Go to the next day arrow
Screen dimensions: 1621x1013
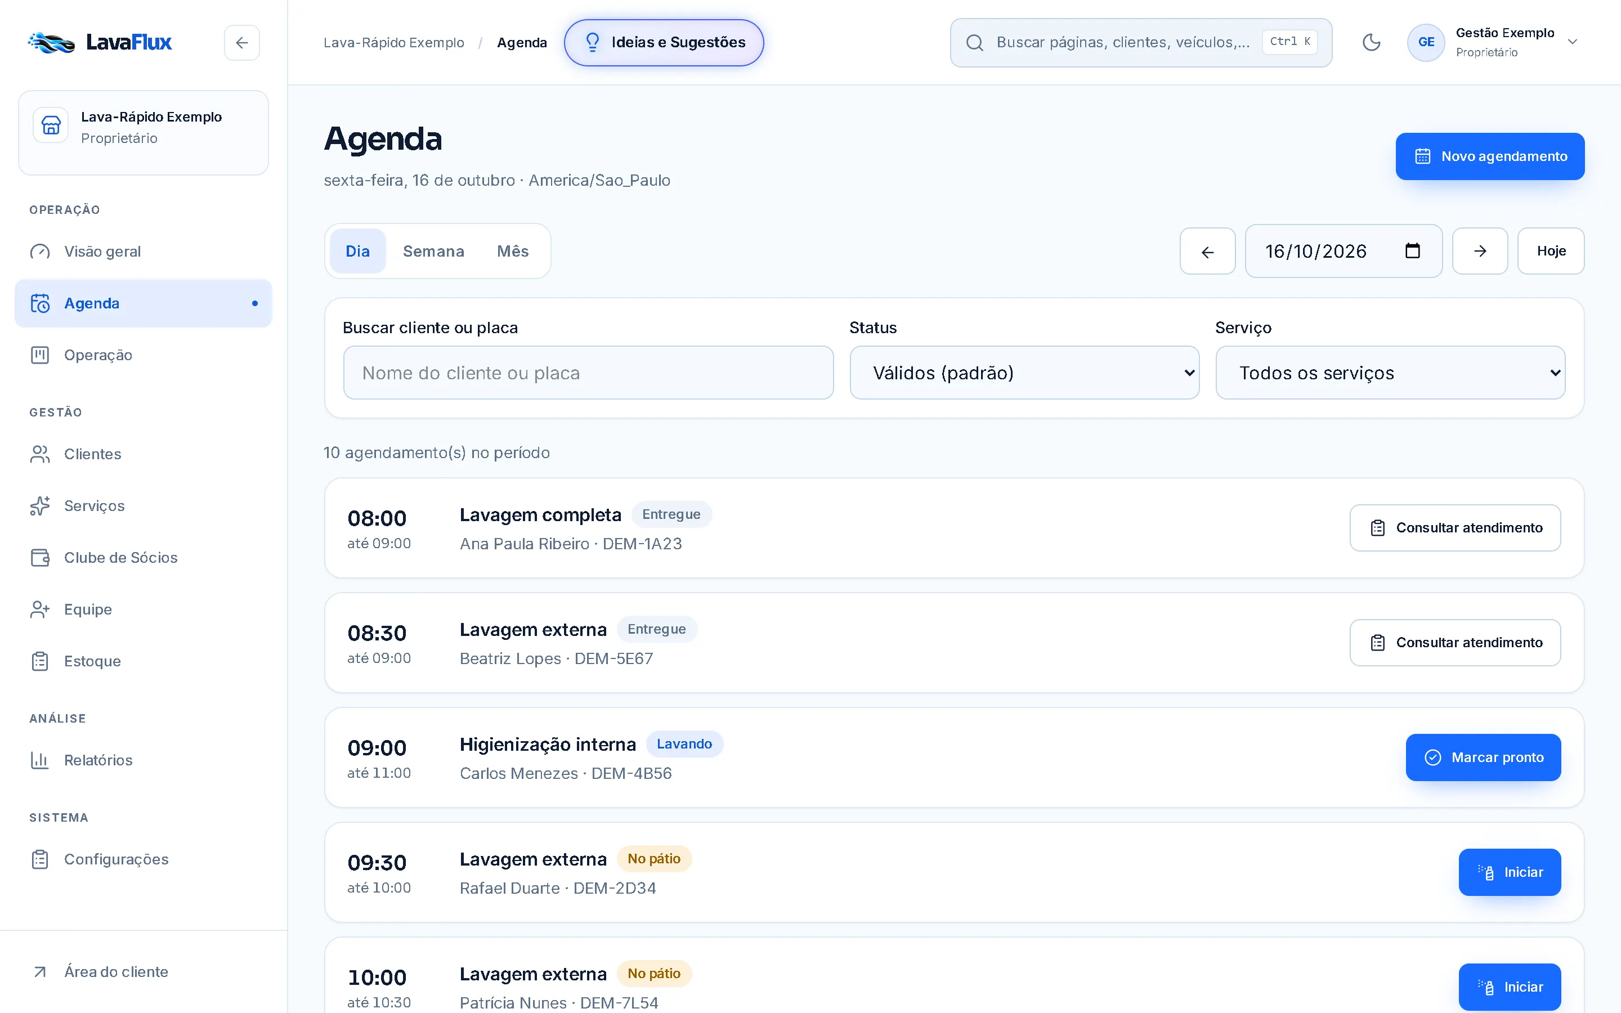pyautogui.click(x=1480, y=251)
